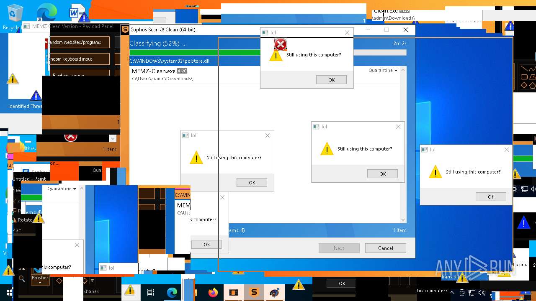Click the 4120 process ID badge

(x=182, y=71)
